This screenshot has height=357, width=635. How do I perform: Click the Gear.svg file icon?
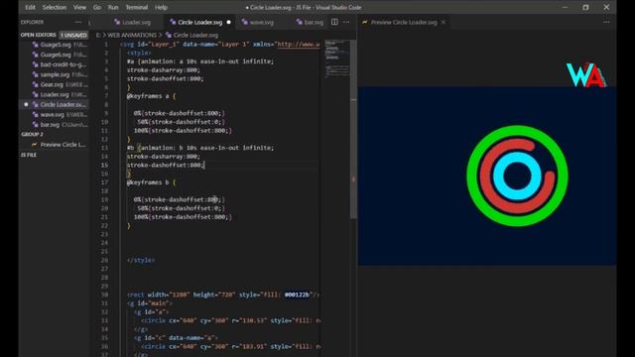click(36, 84)
